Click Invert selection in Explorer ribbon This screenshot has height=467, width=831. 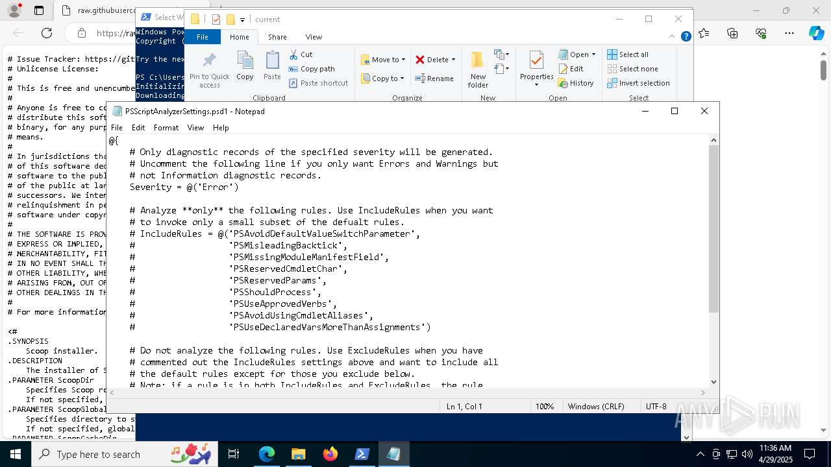(638, 83)
